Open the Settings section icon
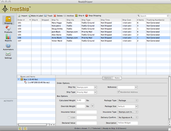Viewport: 171px width, 131px height. point(8,54)
